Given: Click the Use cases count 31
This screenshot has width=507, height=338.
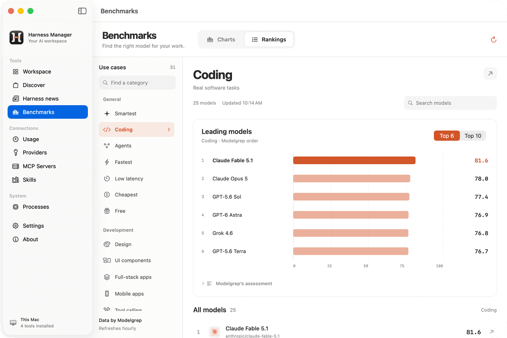Looking at the screenshot, I should (x=172, y=67).
